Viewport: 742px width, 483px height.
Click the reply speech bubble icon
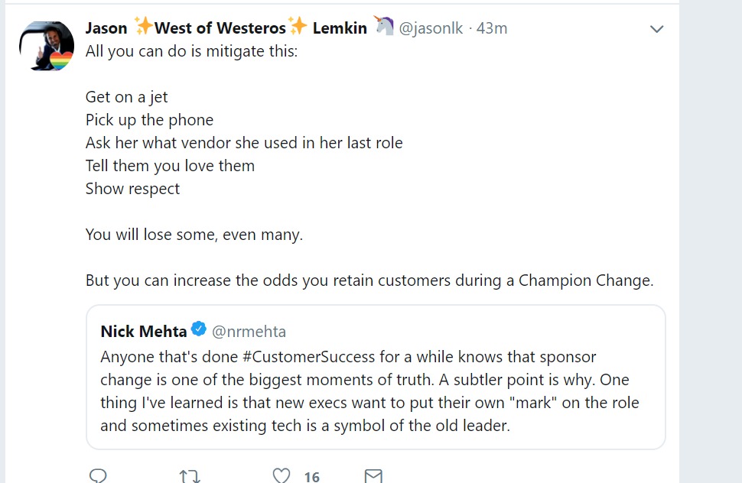pos(98,476)
